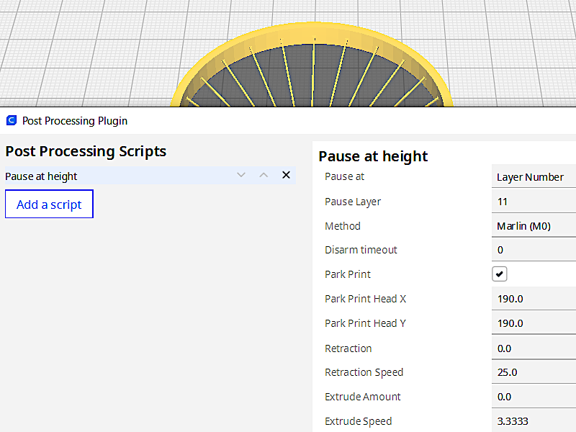Edit the Extrude Speed field showing 3.3333
The image size is (576, 432).
pyautogui.click(x=534, y=420)
